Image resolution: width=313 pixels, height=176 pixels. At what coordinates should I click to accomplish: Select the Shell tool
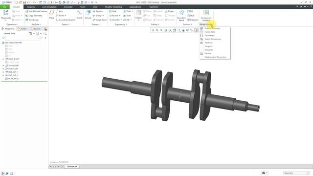click(x=127, y=16)
